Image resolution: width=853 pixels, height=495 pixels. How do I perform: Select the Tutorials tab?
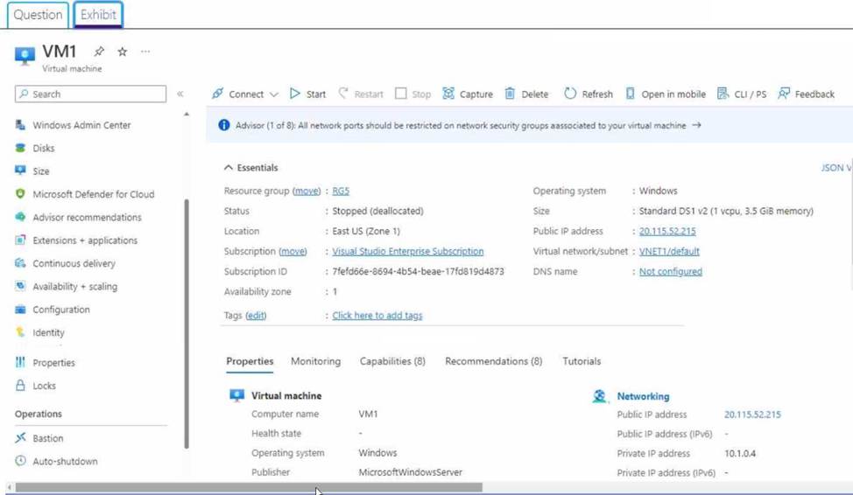pyautogui.click(x=582, y=361)
